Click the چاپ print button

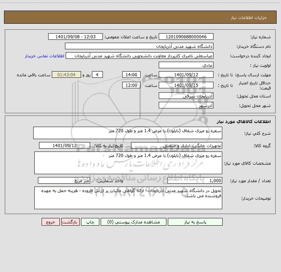90,222
